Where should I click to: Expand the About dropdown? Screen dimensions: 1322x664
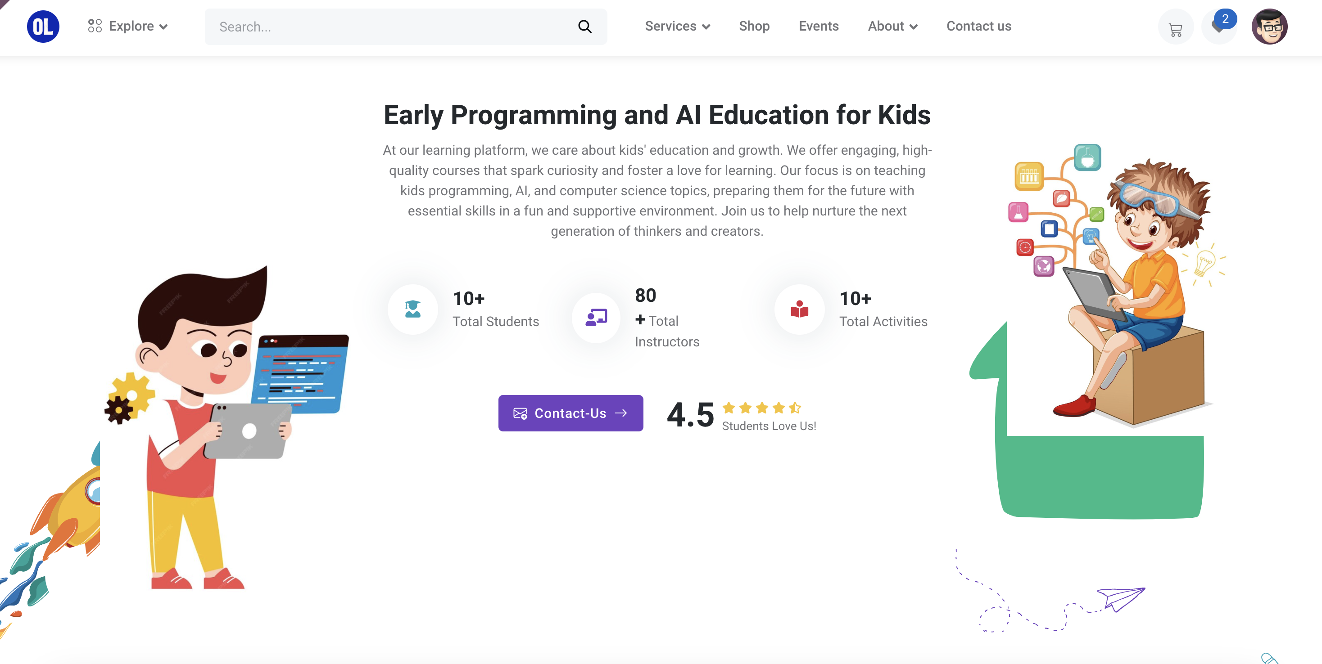point(892,26)
